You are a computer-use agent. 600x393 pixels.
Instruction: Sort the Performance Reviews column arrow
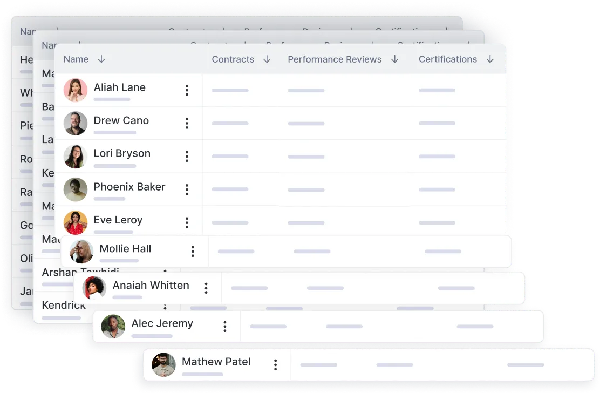click(x=394, y=59)
